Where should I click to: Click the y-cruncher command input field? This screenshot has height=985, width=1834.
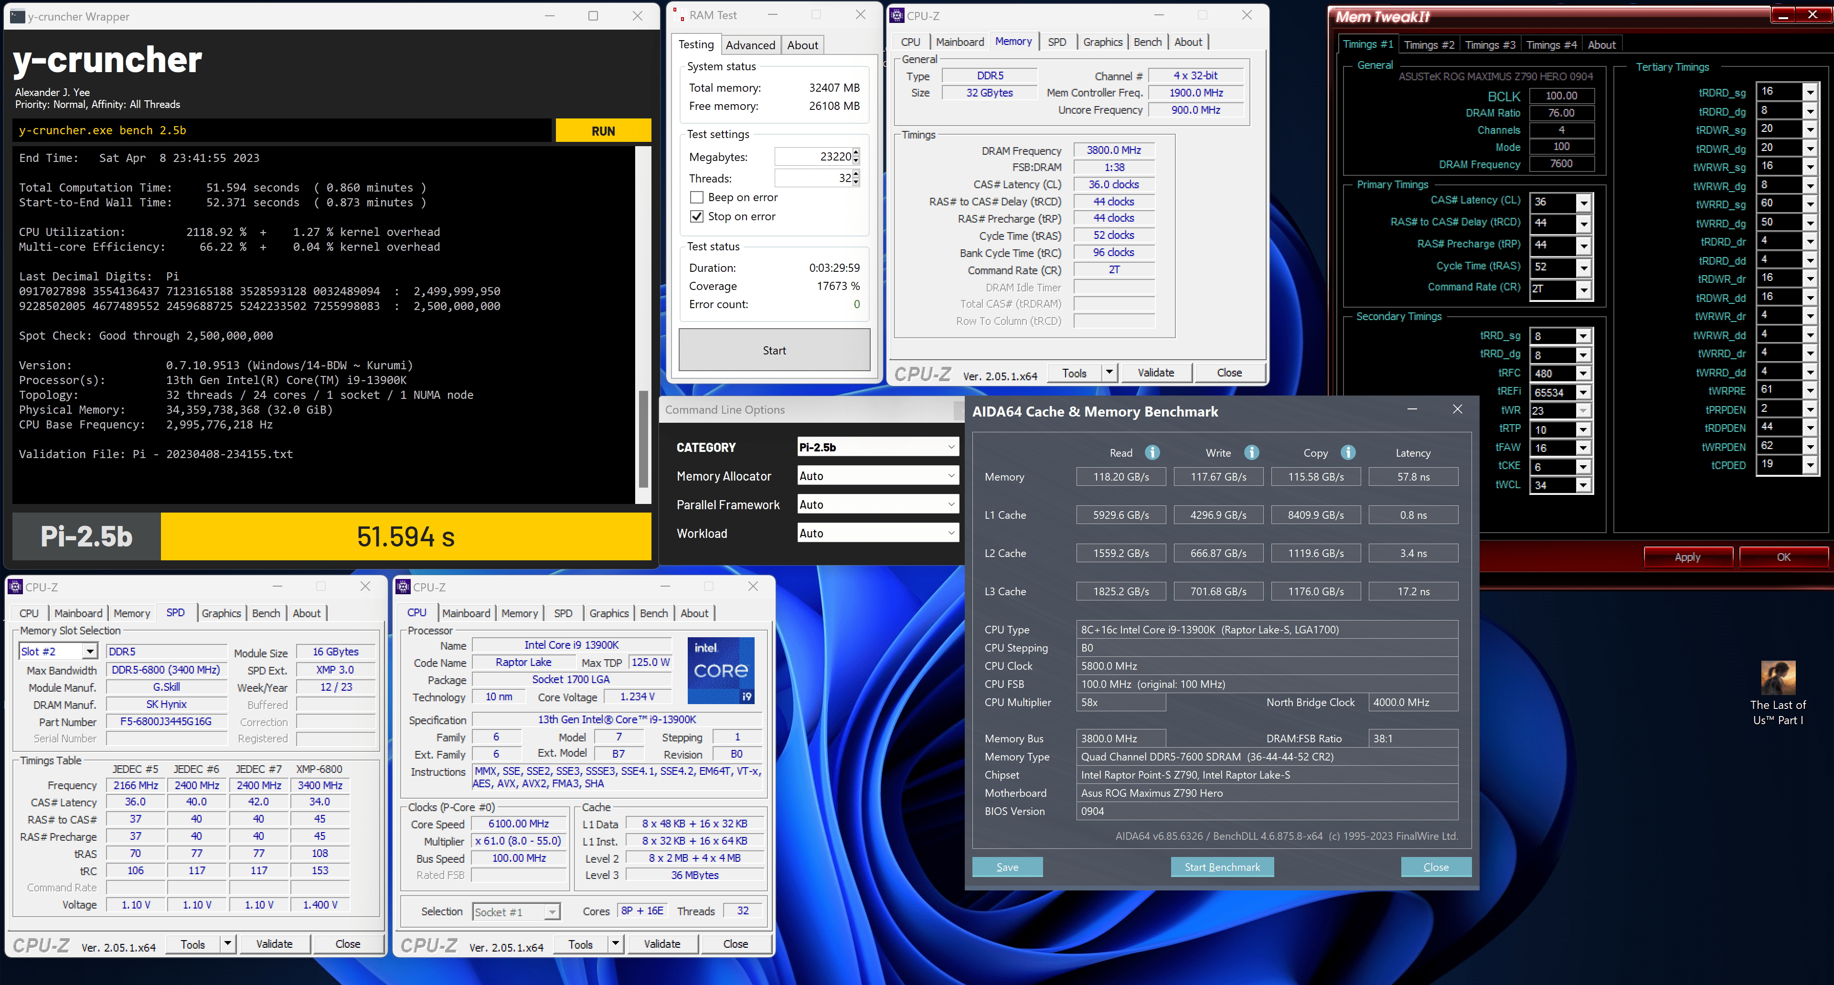tap(281, 130)
